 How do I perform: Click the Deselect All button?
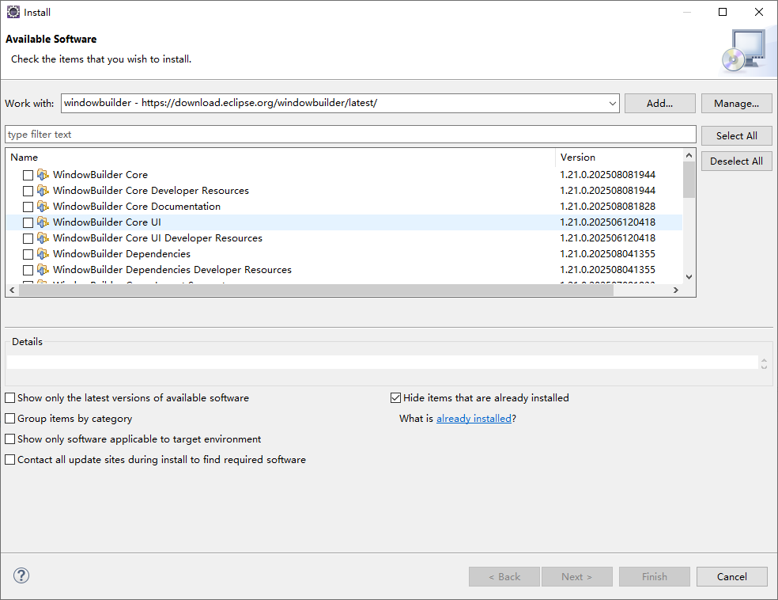point(736,161)
